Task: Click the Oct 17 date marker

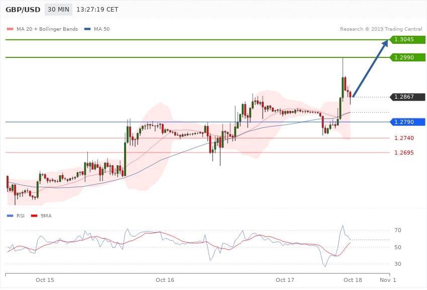Action: [285, 279]
